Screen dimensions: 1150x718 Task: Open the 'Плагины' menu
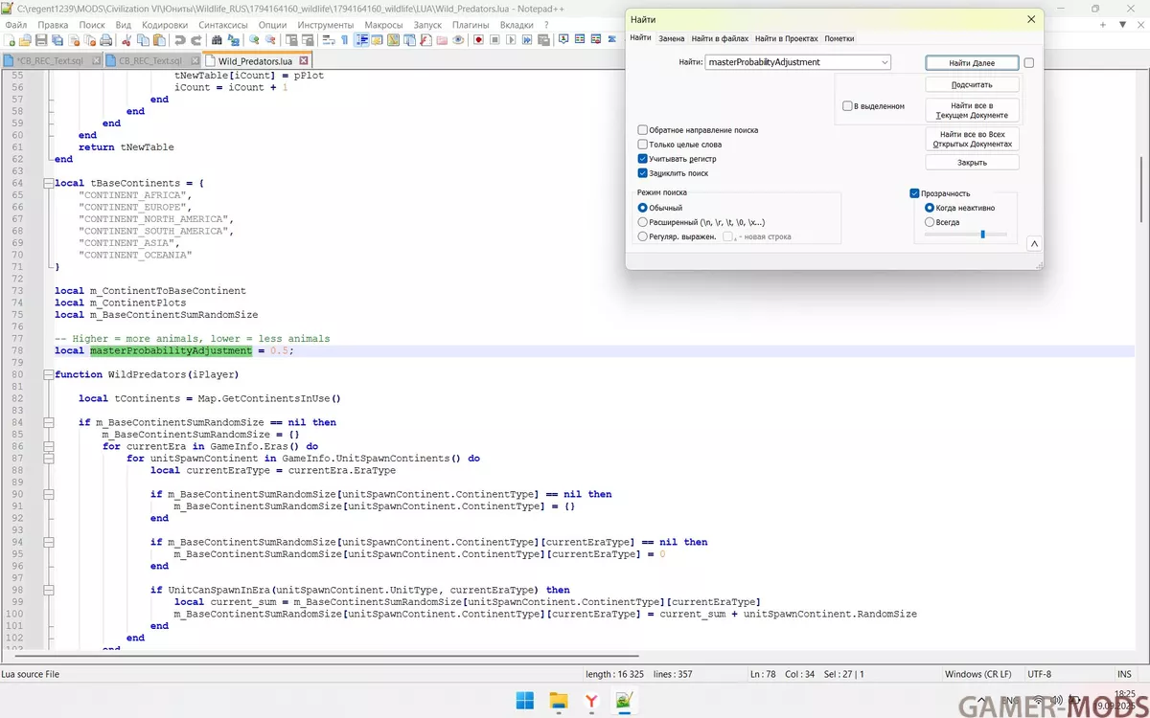(471, 24)
